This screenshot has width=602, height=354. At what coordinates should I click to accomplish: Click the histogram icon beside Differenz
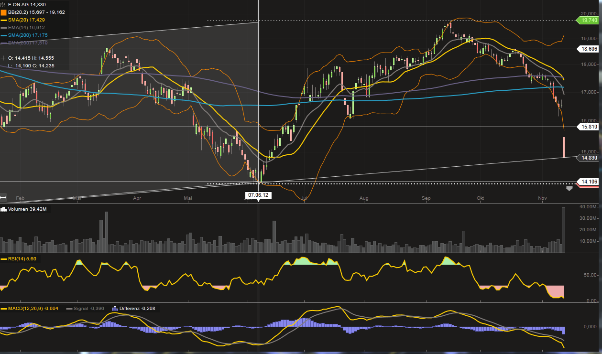[115, 309]
